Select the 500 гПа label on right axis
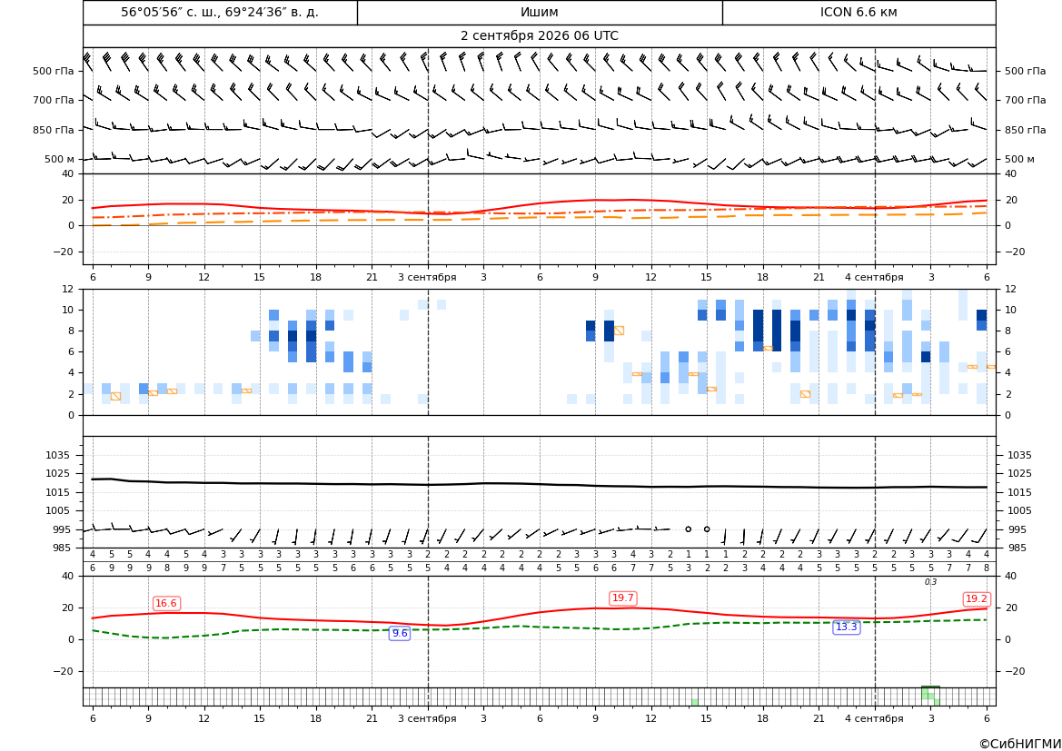 [x=1026, y=71]
